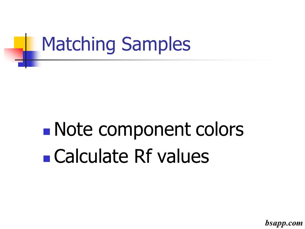Click the word values in second bullet
The image size is (305, 229).
tap(183, 156)
